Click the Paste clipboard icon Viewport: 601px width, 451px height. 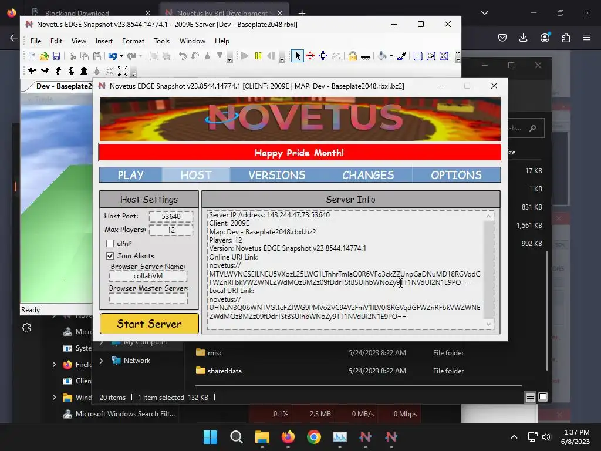point(97,56)
